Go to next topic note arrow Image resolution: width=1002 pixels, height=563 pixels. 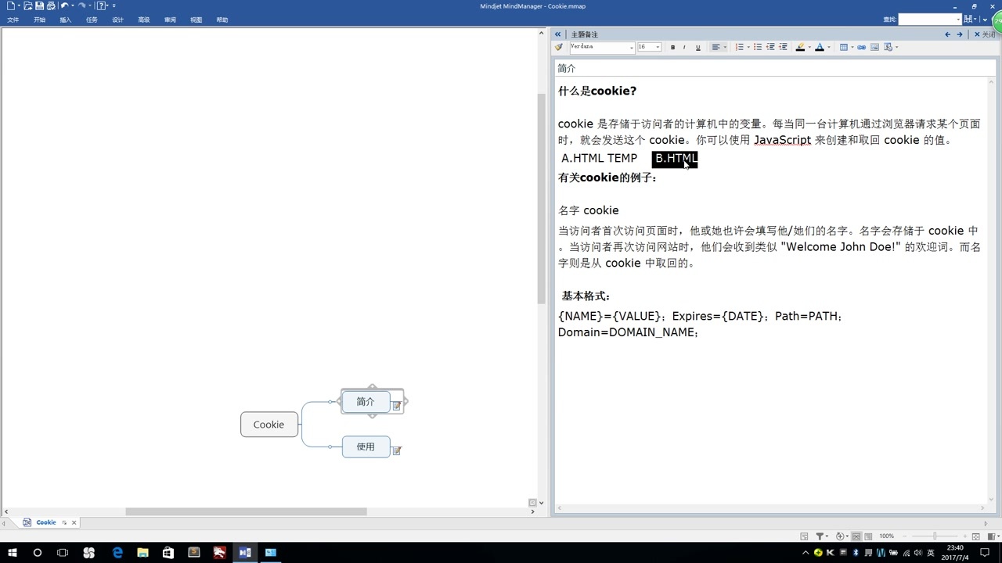pyautogui.click(x=960, y=34)
